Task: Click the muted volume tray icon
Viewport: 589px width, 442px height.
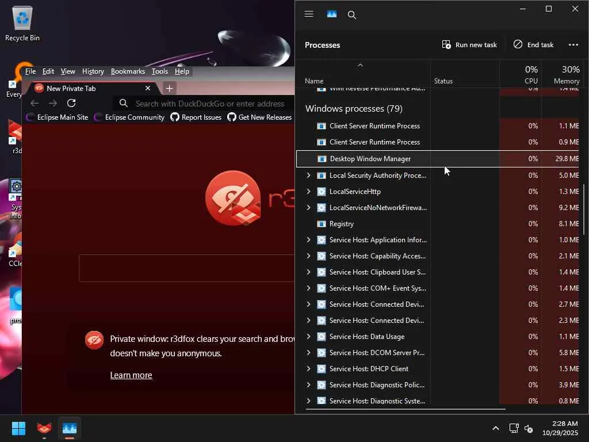Action: pyautogui.click(x=529, y=428)
